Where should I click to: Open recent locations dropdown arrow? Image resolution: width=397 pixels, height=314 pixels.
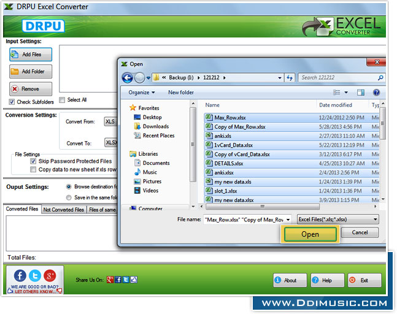(148, 78)
